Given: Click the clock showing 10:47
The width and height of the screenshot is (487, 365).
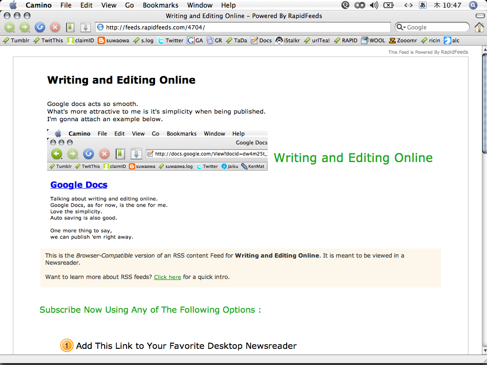Looking at the screenshot, I should [447, 5].
